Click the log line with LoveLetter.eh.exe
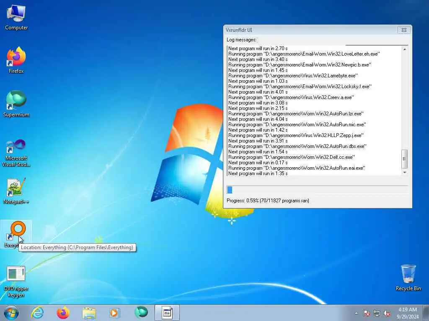 (x=304, y=54)
